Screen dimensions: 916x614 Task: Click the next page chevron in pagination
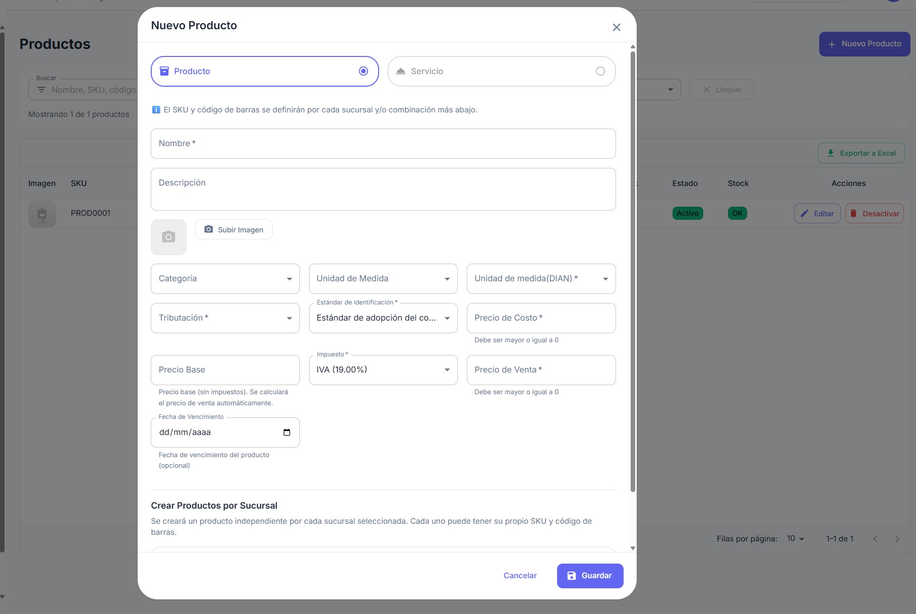pos(898,538)
